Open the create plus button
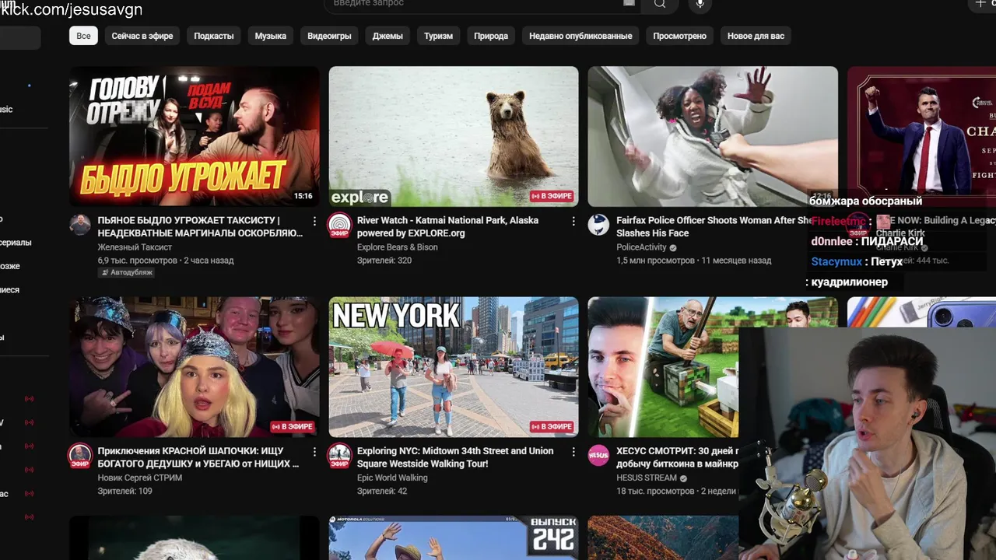The image size is (996, 560). click(980, 4)
